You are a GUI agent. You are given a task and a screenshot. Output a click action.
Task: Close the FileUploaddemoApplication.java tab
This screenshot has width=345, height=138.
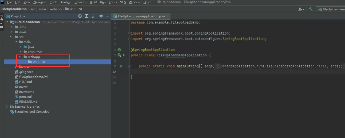point(168,16)
